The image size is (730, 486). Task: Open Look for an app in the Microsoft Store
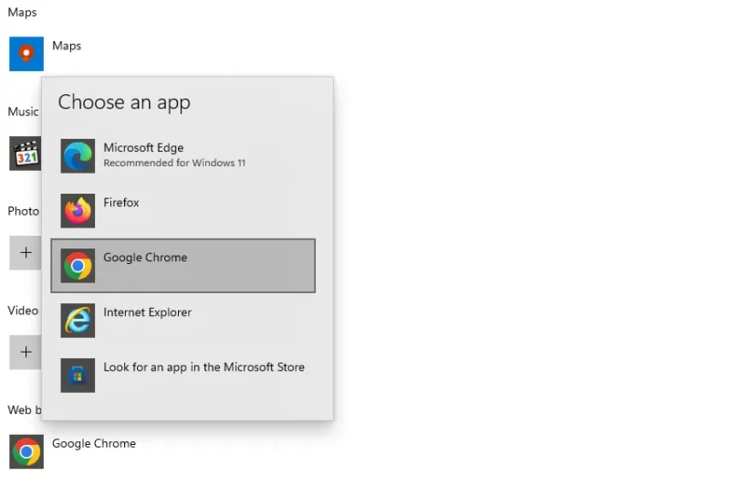pyautogui.click(x=183, y=375)
